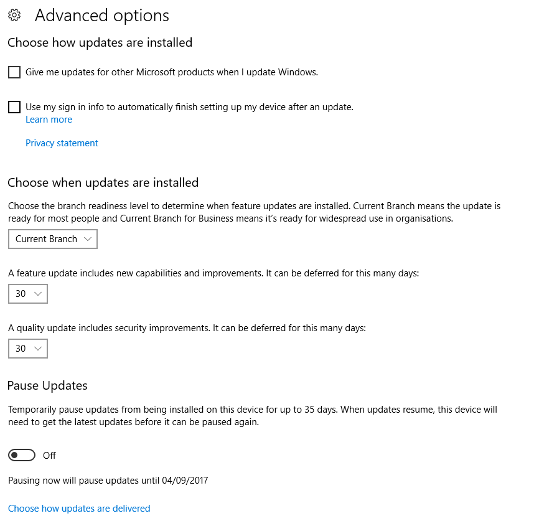Click 'Choose how updates are delivered' link

(x=79, y=509)
